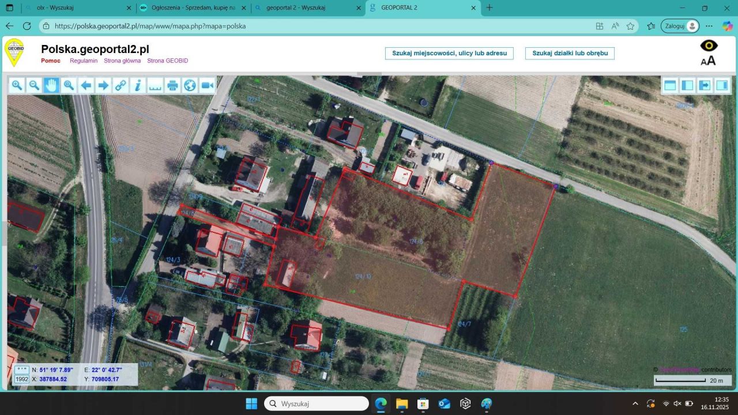Select the zoom in map tool

tap(17, 86)
